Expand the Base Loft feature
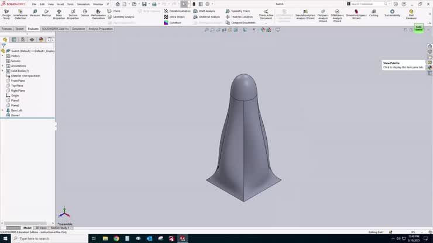This screenshot has width=433, height=243. pos(3,110)
